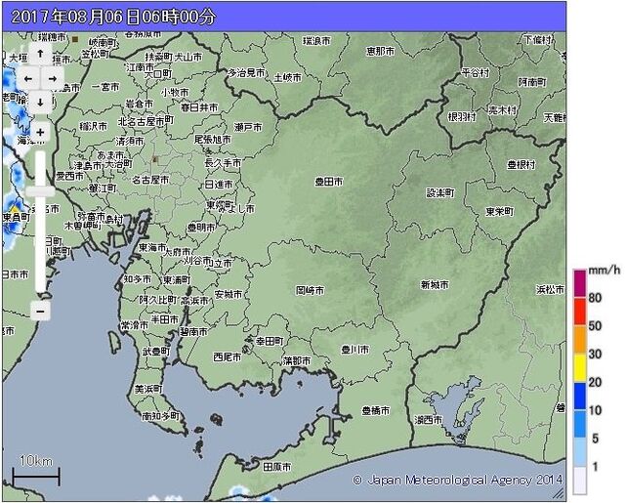Click the timestamp 2017年08月06日06時00分
The width and height of the screenshot is (625, 503).
click(x=113, y=17)
